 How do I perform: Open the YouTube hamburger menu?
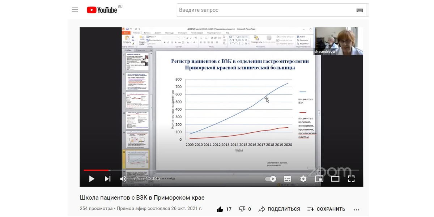(75, 10)
